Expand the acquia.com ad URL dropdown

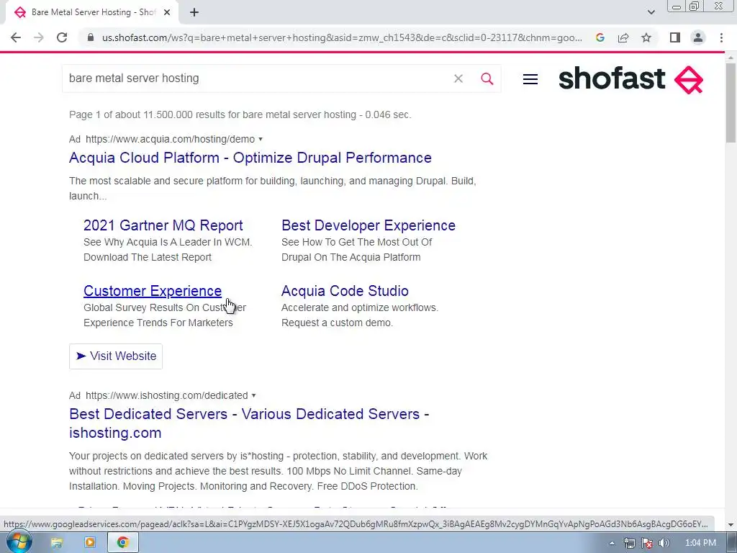tap(261, 139)
